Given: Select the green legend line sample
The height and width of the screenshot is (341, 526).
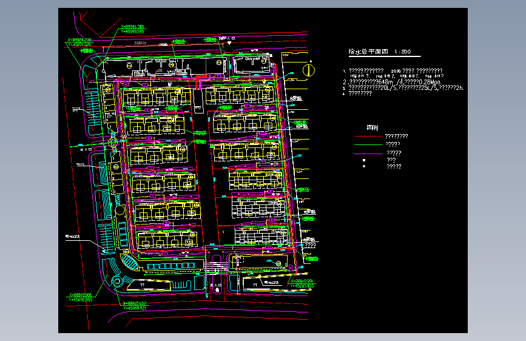Looking at the screenshot, I should click(368, 144).
